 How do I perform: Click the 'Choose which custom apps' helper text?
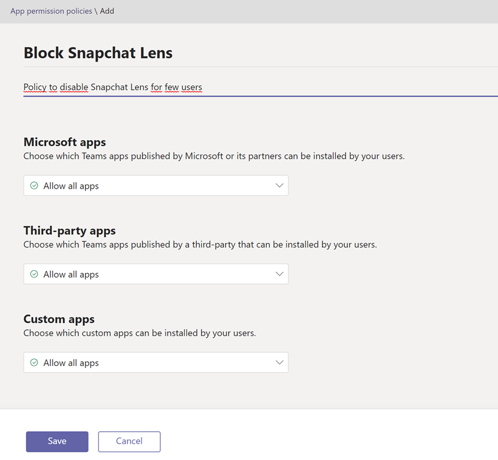click(139, 333)
